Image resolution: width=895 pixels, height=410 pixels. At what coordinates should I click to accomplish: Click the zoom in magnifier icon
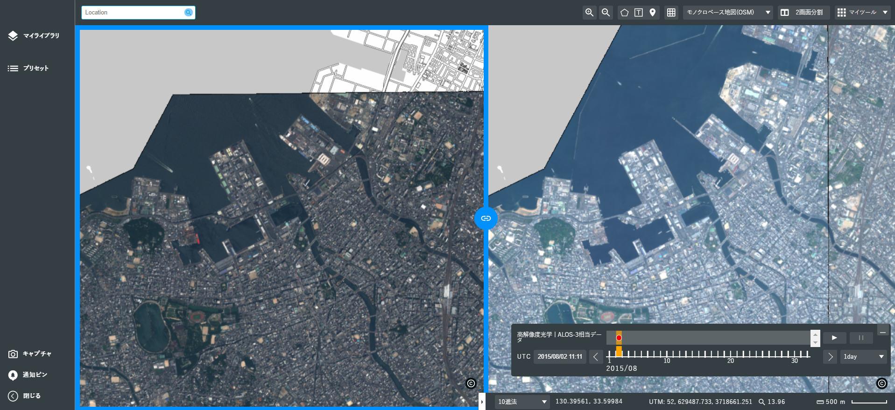click(589, 13)
